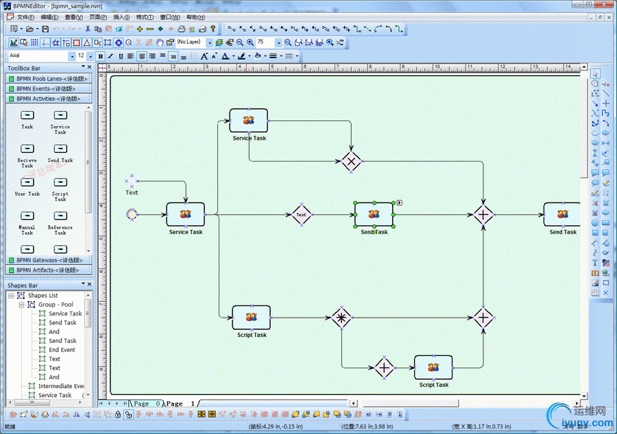This screenshot has height=434, width=617.
Task: Collapse the Shapes List tree node
Action: click(x=12, y=295)
